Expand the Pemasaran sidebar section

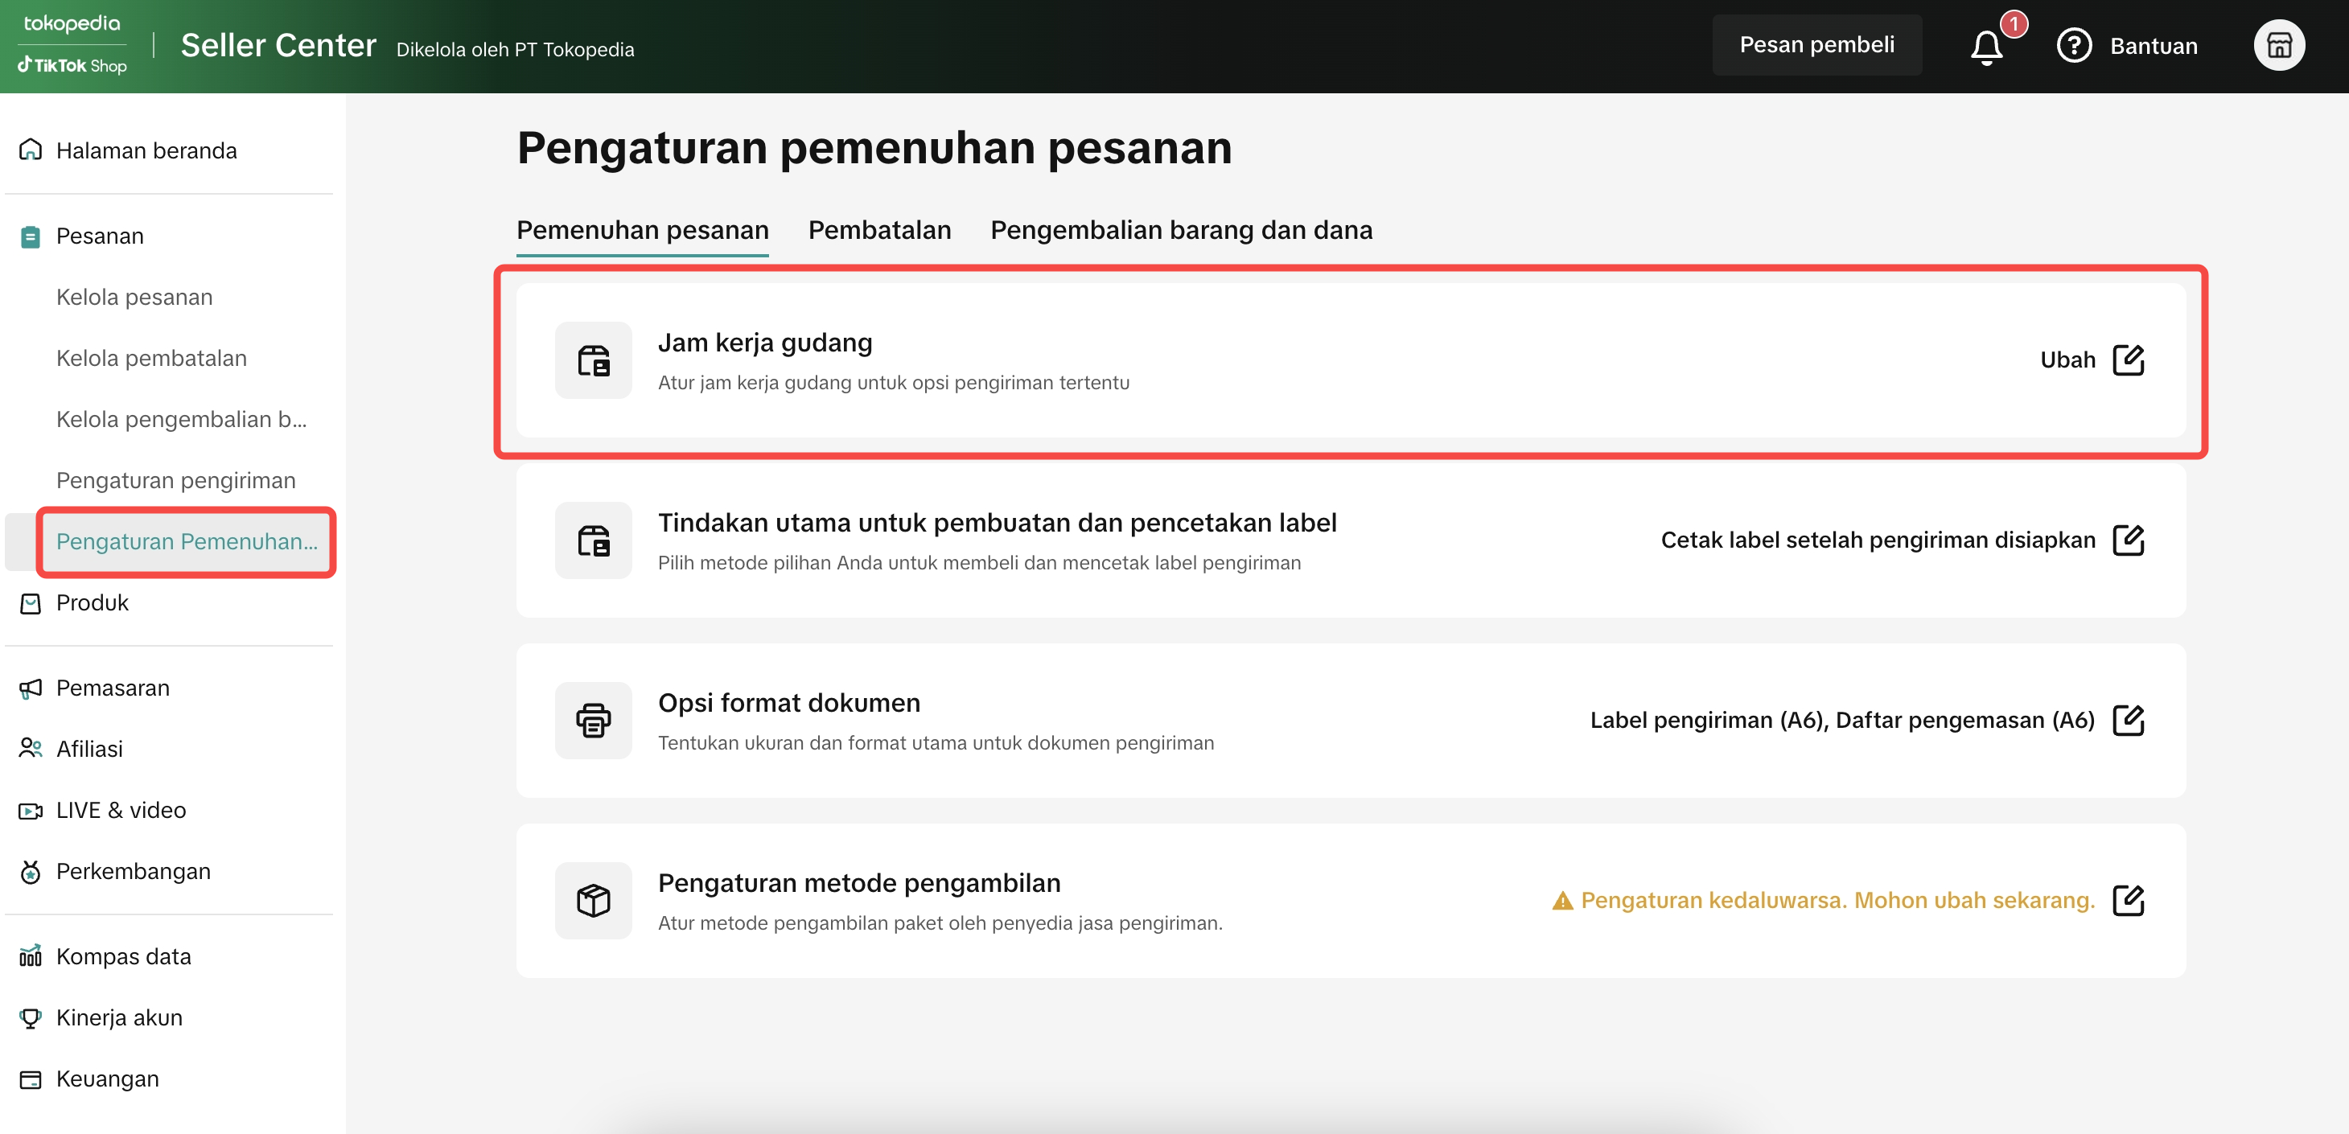[x=112, y=688]
